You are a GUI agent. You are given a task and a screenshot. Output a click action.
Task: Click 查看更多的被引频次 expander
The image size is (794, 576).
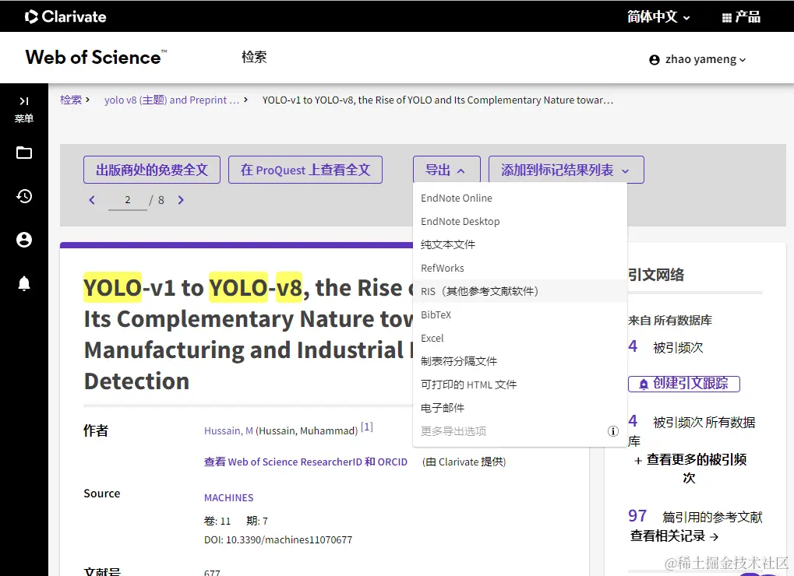690,469
